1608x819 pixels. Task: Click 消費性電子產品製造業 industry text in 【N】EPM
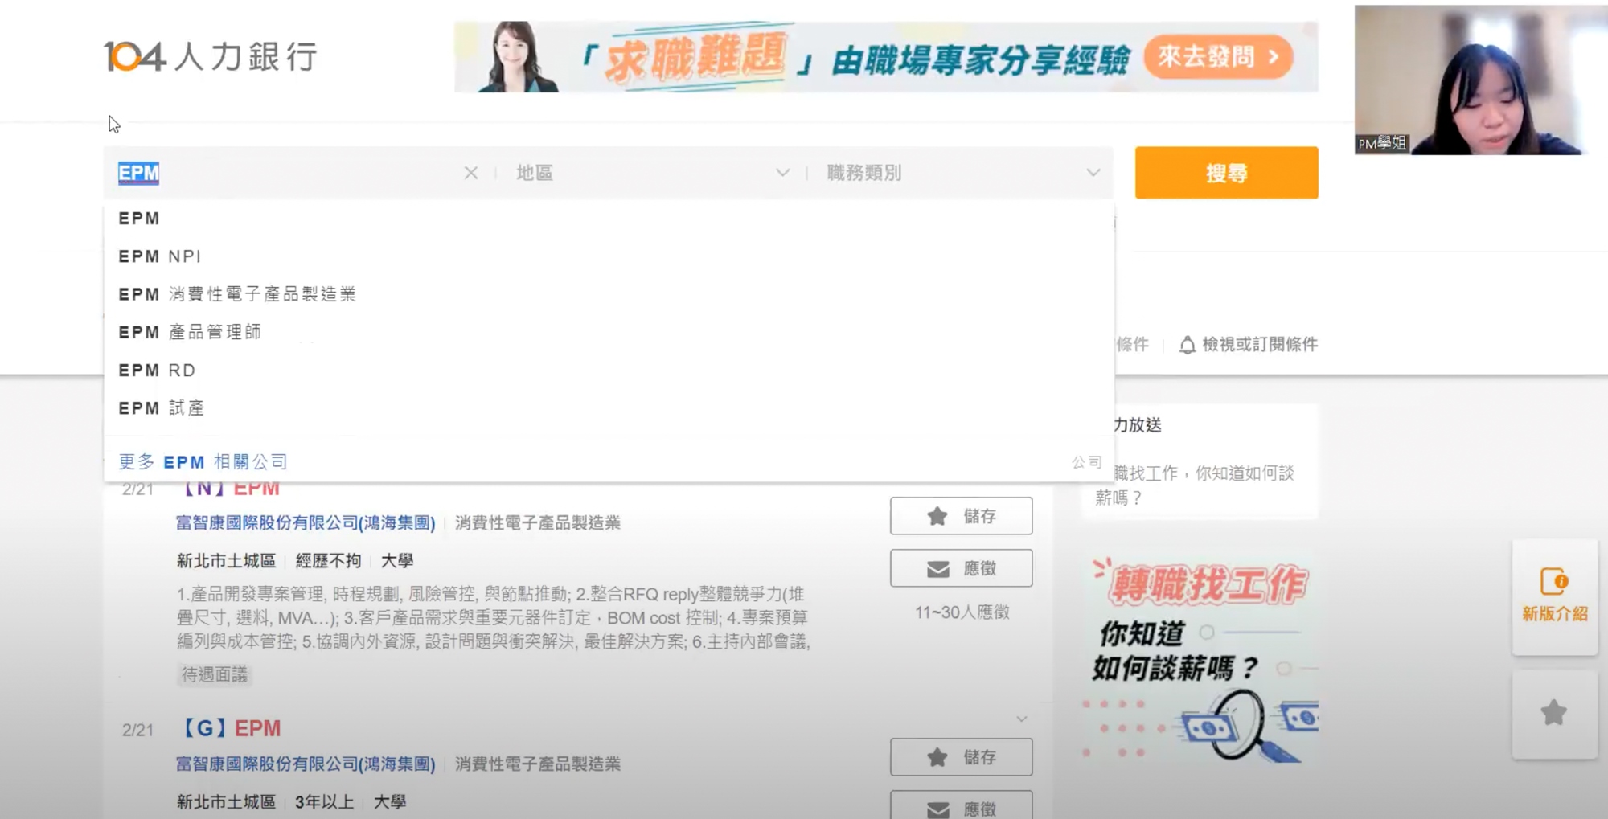538,523
